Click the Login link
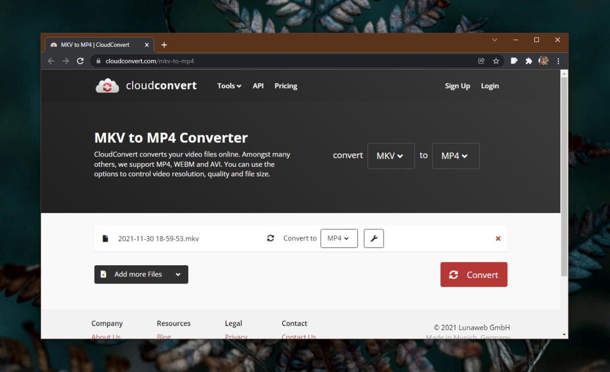 pyautogui.click(x=490, y=86)
